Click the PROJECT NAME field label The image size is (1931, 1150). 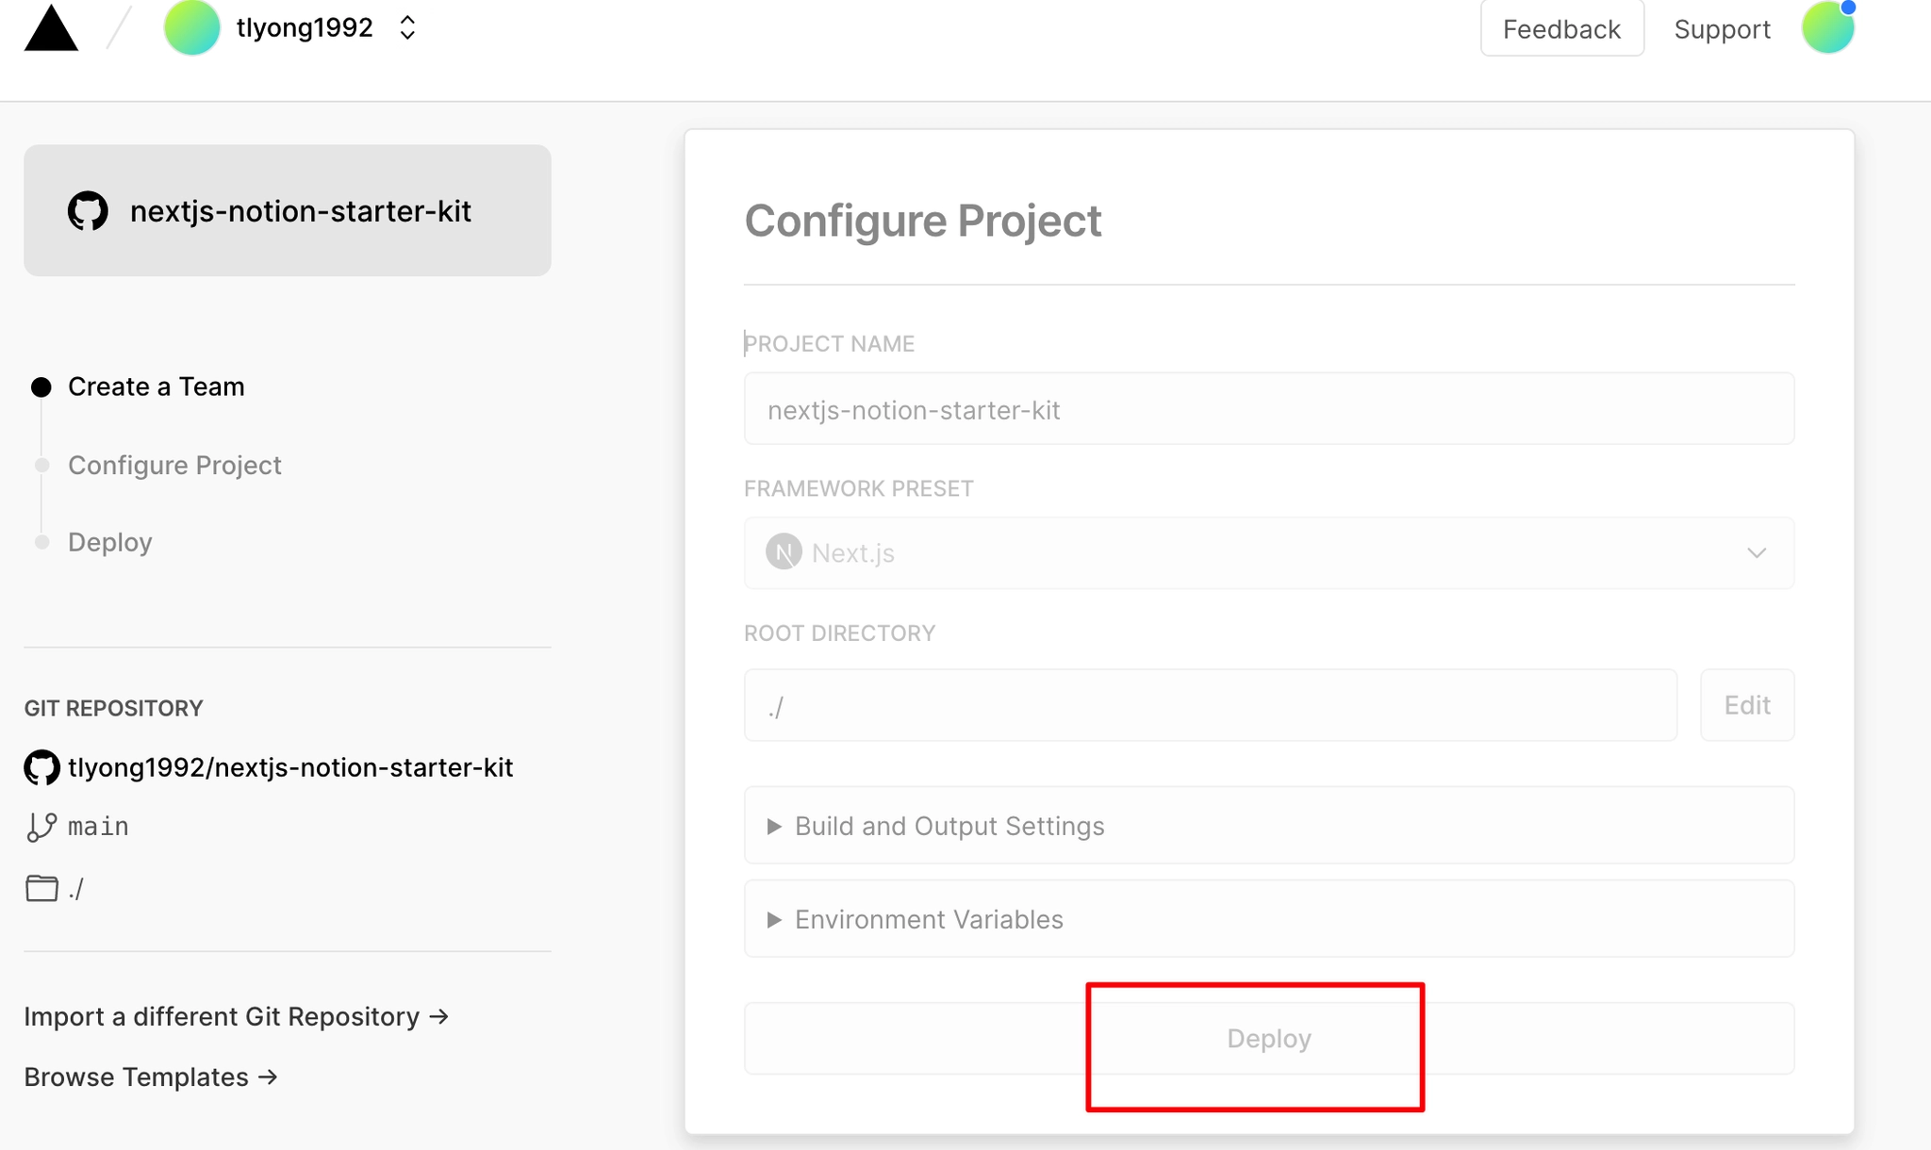click(829, 344)
